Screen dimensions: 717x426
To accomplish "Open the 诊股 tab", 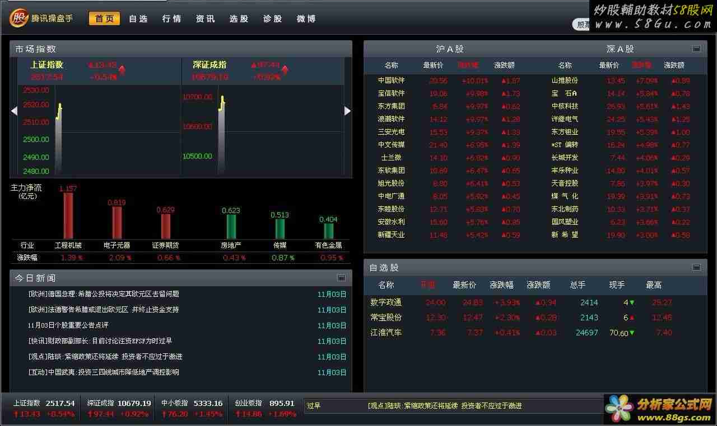I will pyautogui.click(x=272, y=18).
